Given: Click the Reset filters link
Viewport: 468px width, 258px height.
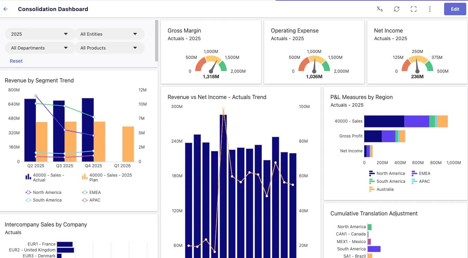Looking at the screenshot, I should click(16, 61).
